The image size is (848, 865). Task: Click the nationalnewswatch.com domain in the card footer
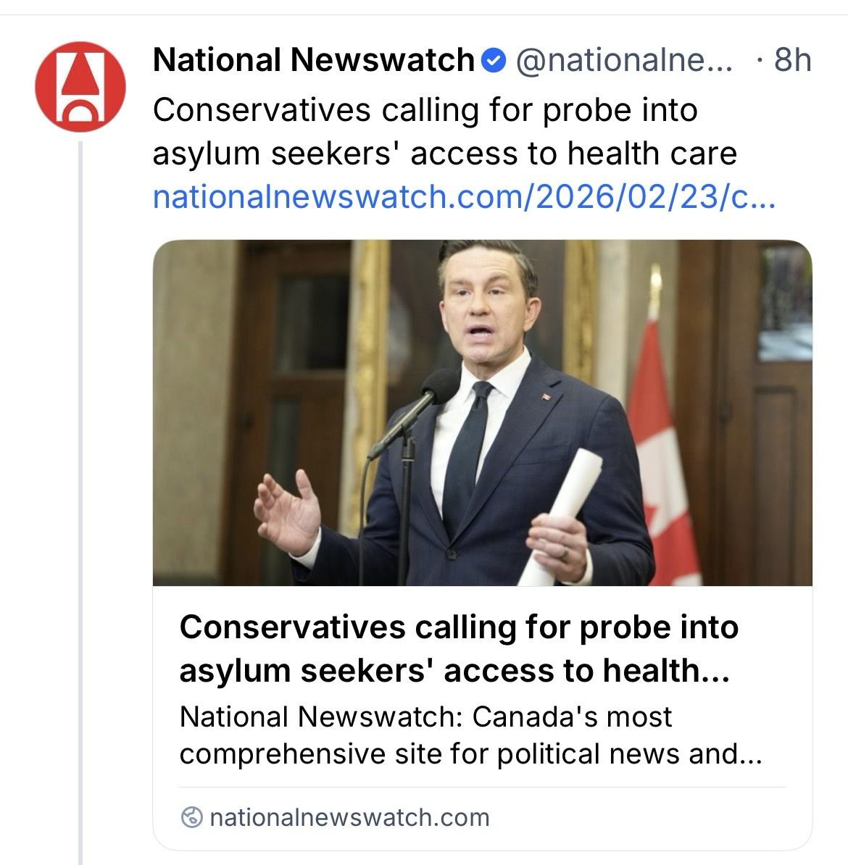[349, 818]
